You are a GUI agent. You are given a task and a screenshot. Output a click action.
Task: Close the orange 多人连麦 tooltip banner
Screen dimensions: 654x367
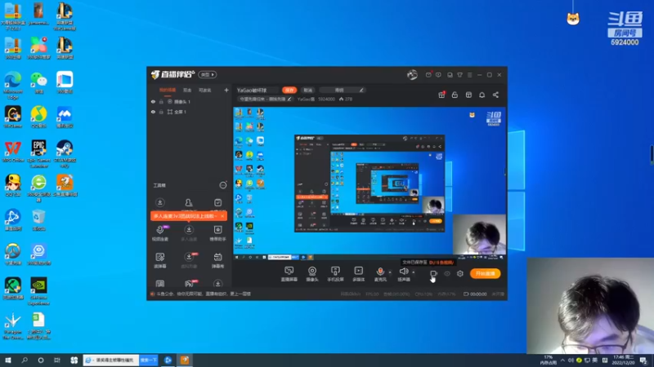[x=222, y=216]
